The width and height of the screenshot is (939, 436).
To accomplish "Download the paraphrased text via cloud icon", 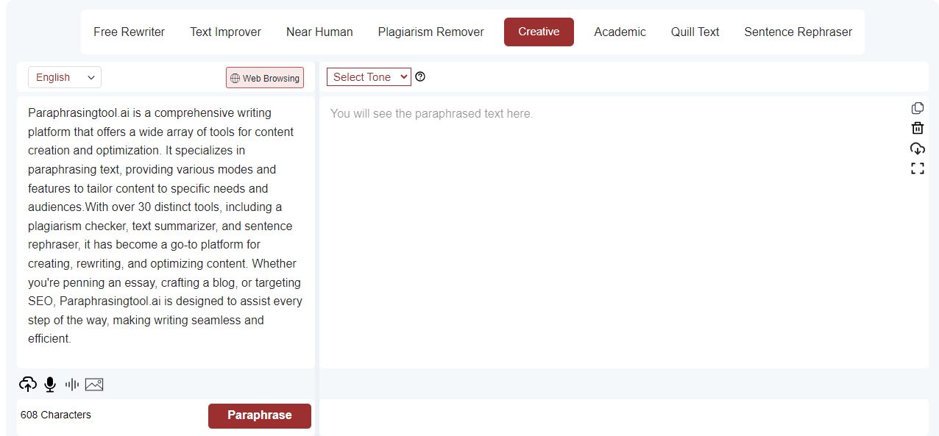I will tap(917, 148).
